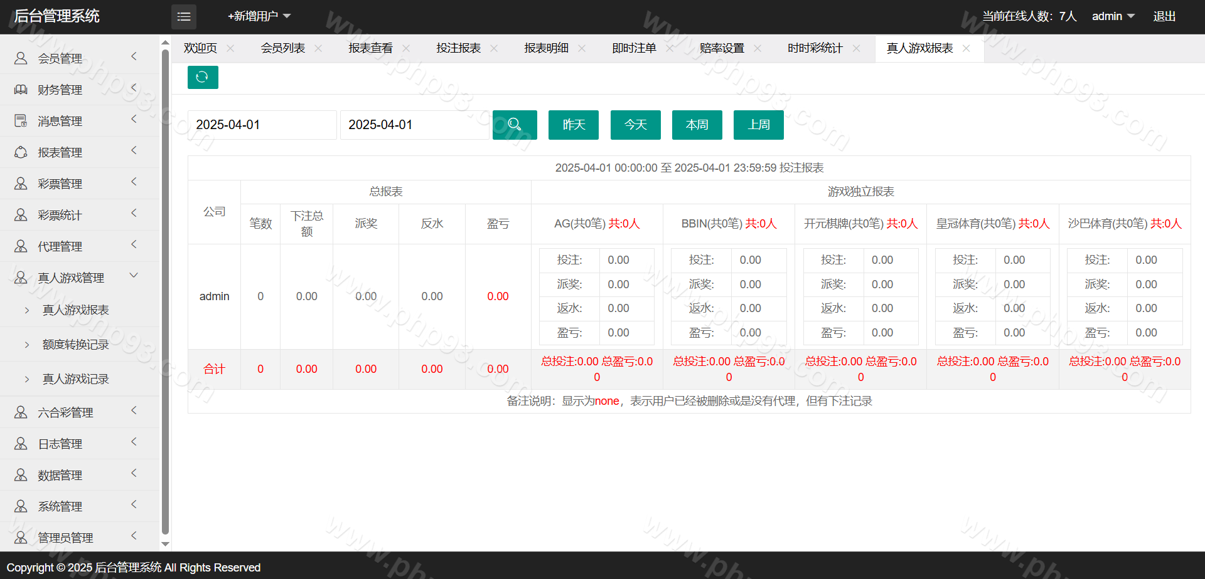
Task: Close the 赔率设置 tab
Action: click(758, 48)
